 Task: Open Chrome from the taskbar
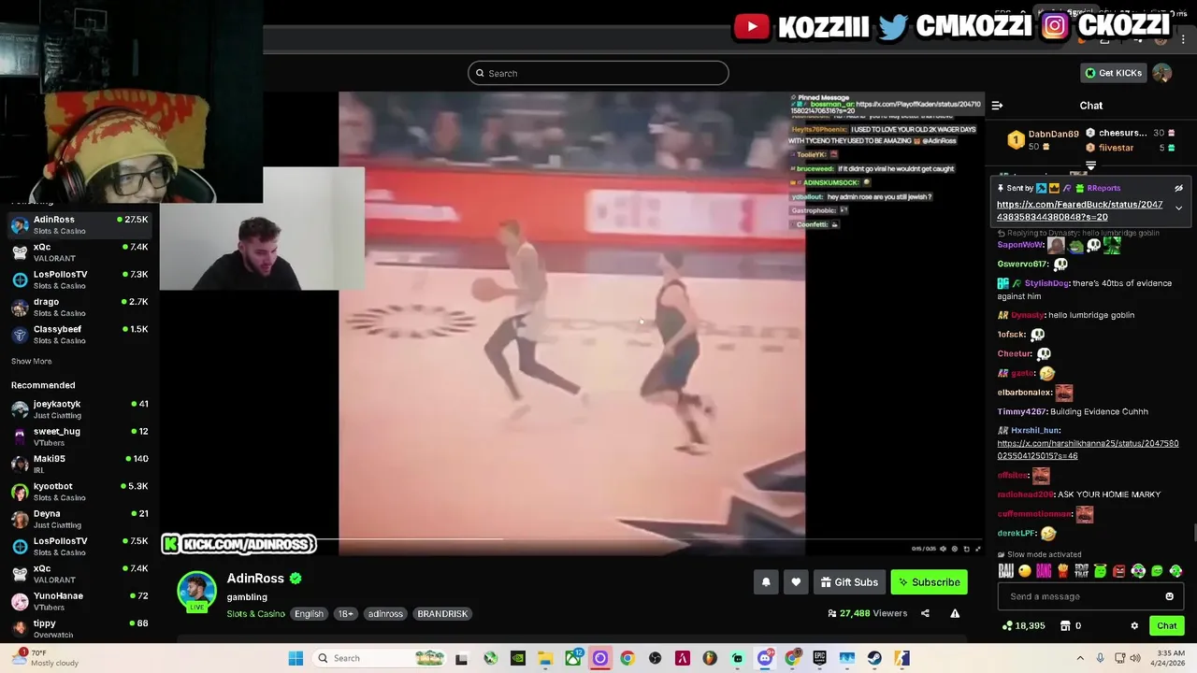pos(627,658)
